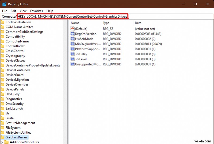Select the Diagnostics key
Screen dimensions: 214x144
14,99
